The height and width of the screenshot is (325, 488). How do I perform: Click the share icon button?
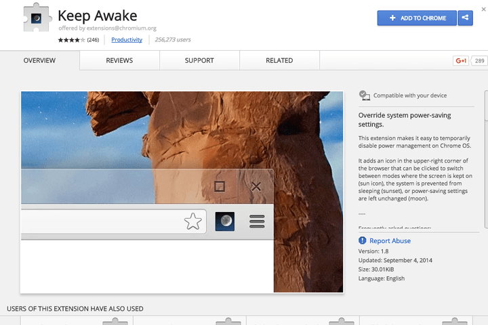tap(465, 18)
